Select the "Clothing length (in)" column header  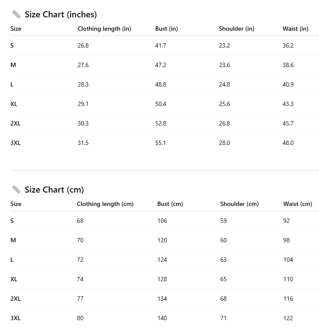tap(104, 29)
